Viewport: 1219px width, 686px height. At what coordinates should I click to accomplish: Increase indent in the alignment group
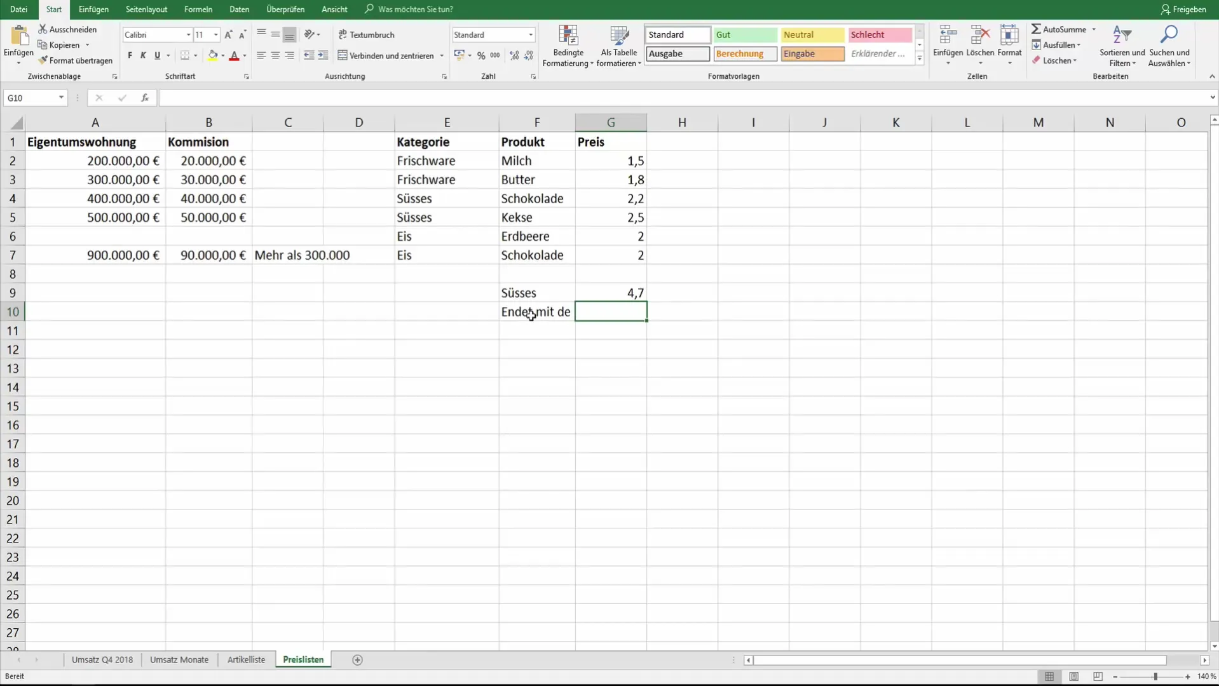coord(323,56)
